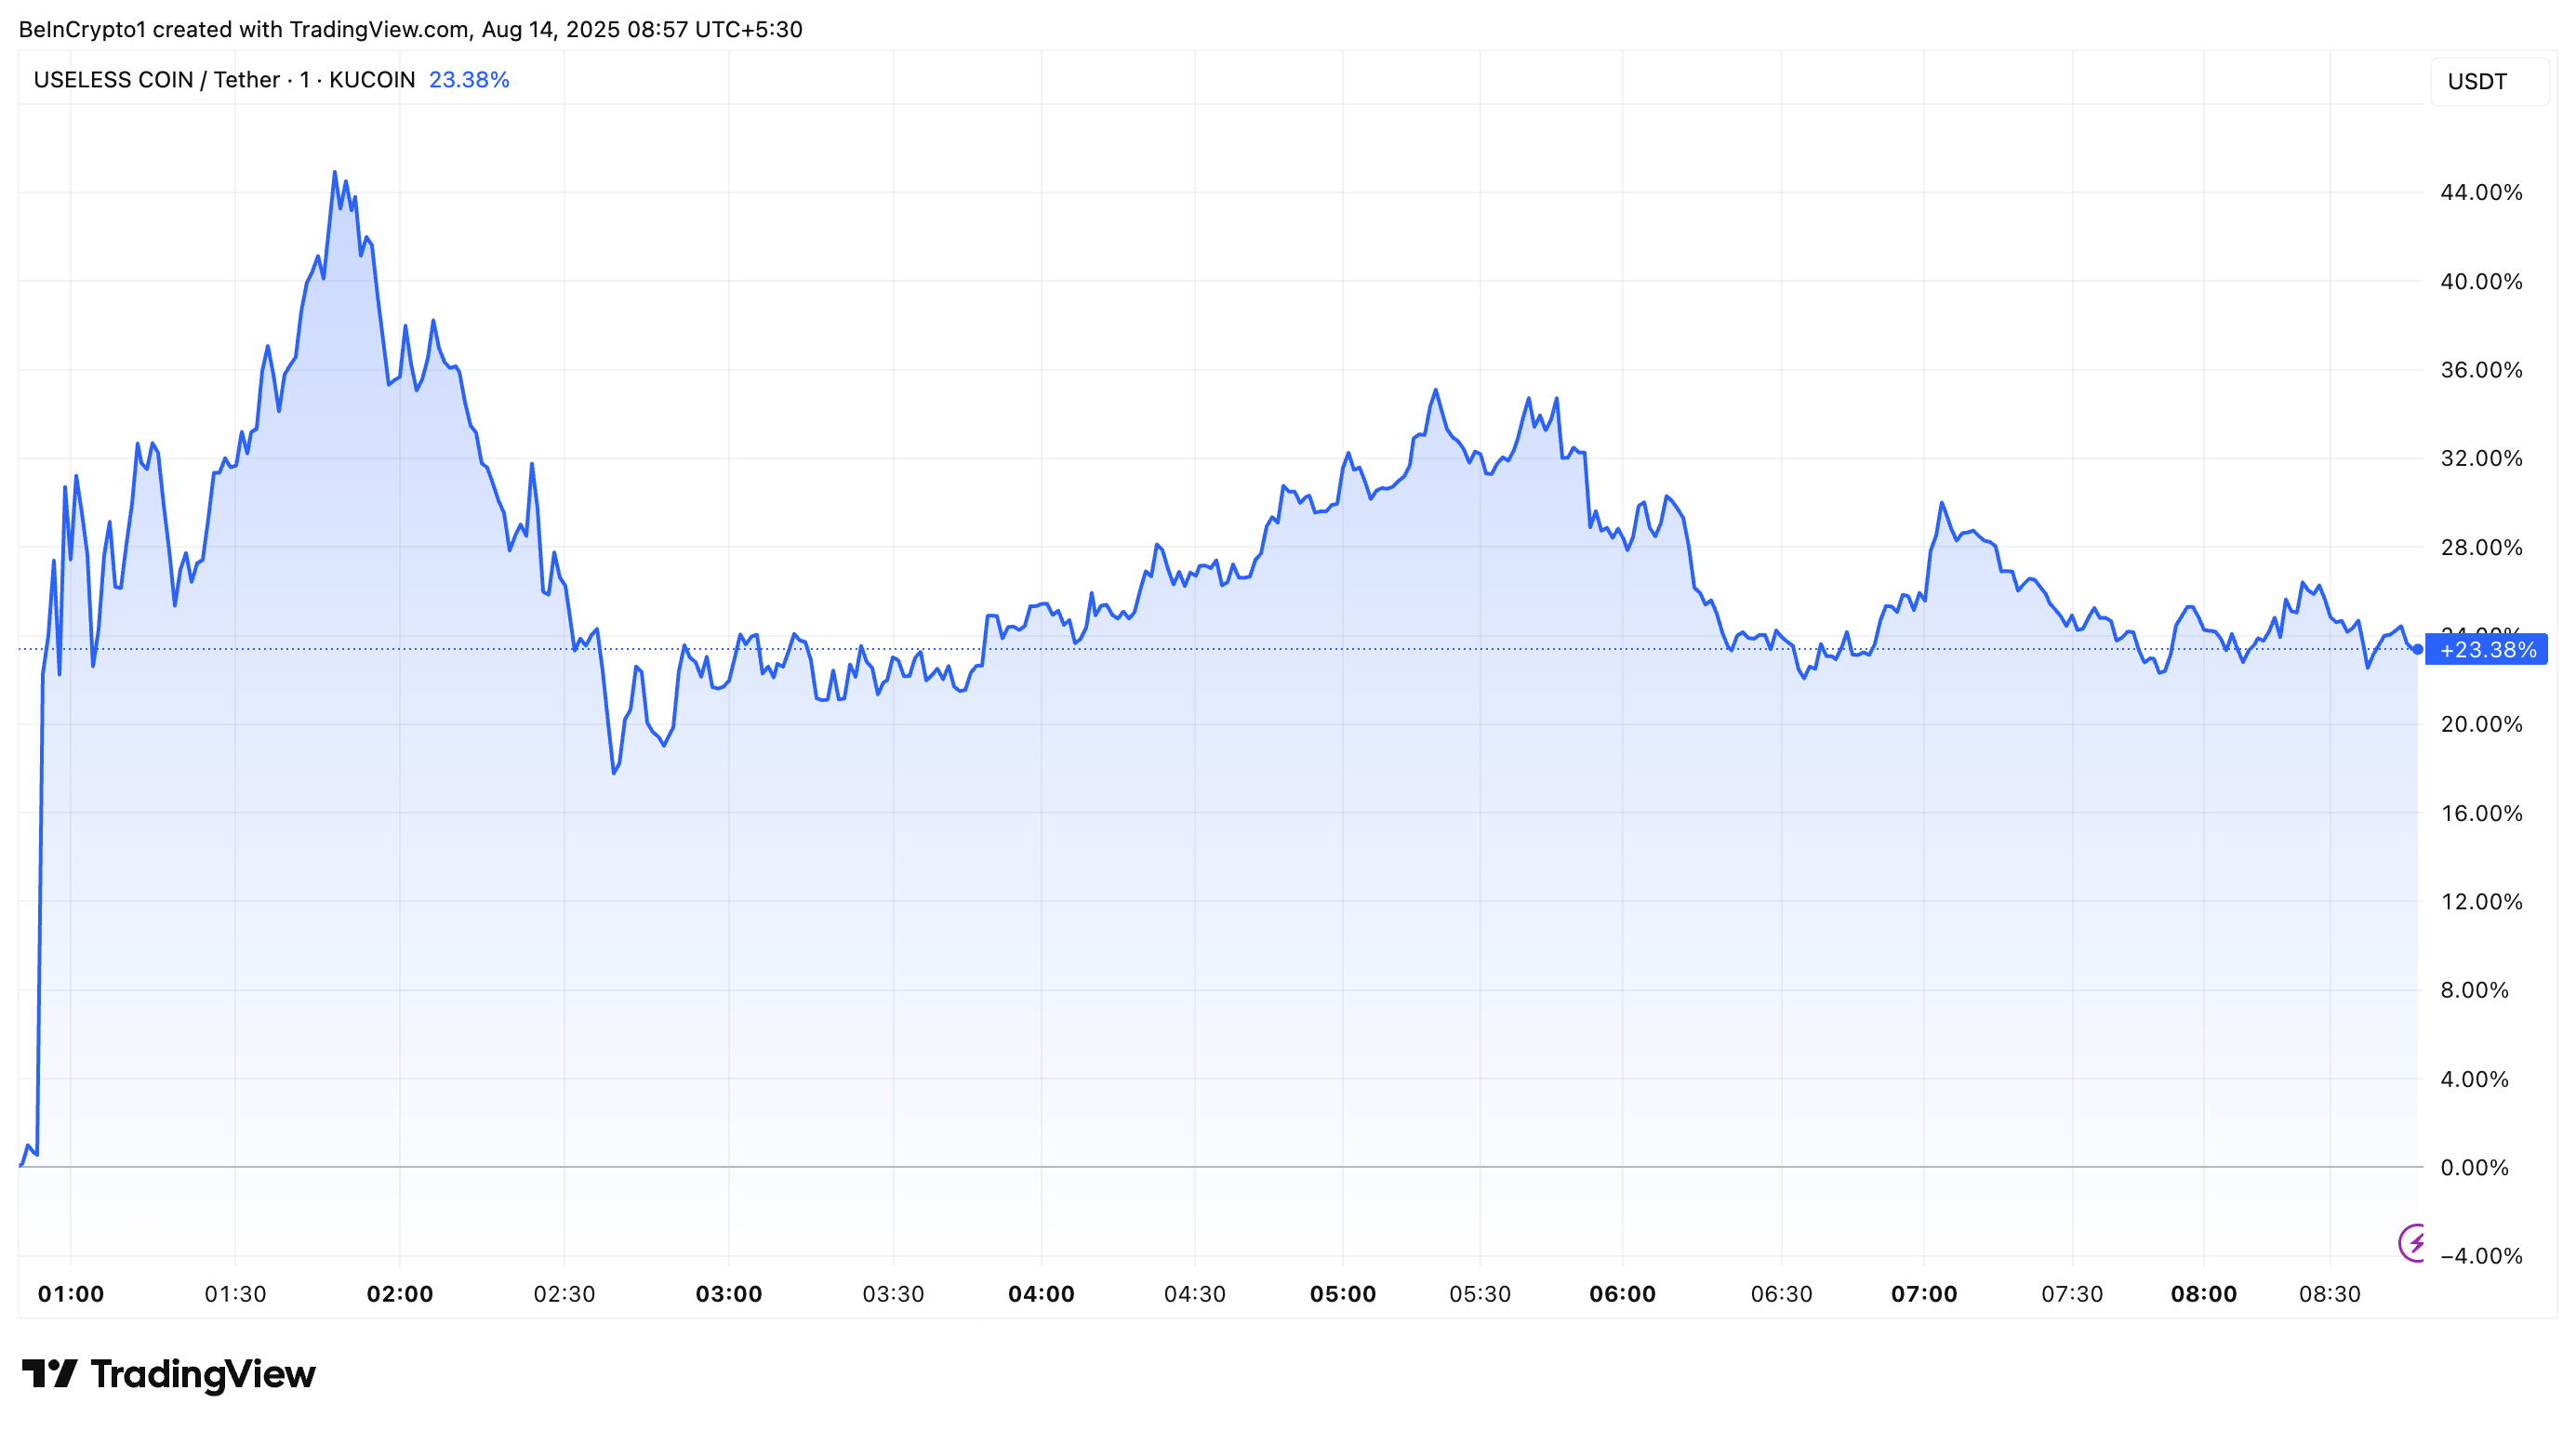The image size is (2576, 1430).
Task: Click the 0.00% baseline scale label
Action: point(2474,1167)
